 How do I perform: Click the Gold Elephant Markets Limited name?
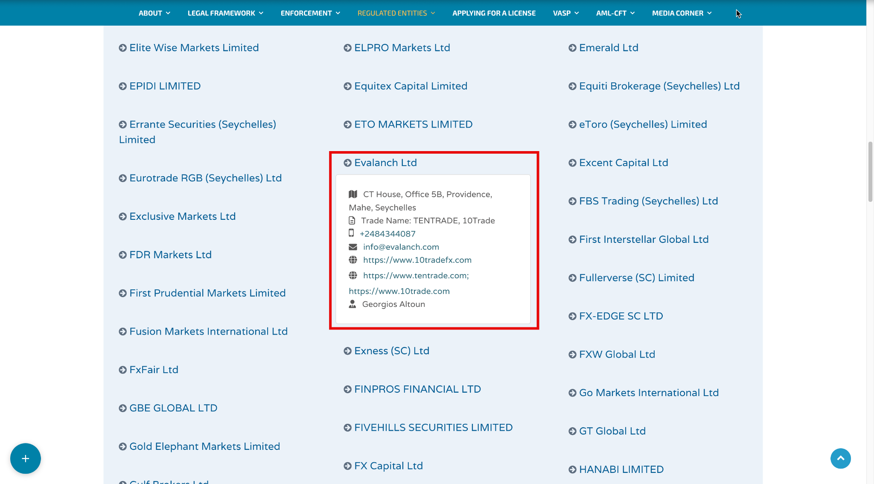click(204, 446)
